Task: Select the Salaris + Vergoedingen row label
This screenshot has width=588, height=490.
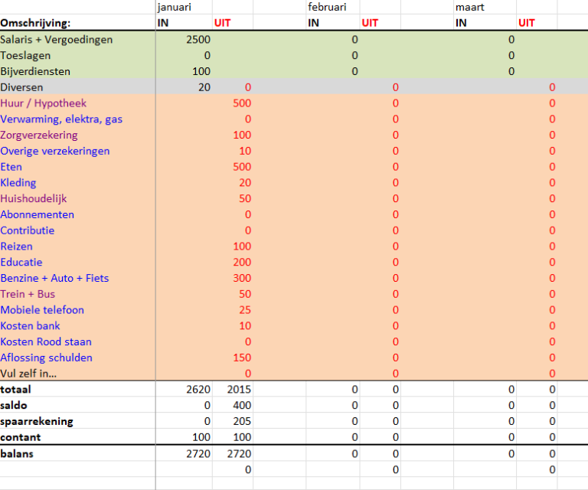Action: click(x=56, y=39)
